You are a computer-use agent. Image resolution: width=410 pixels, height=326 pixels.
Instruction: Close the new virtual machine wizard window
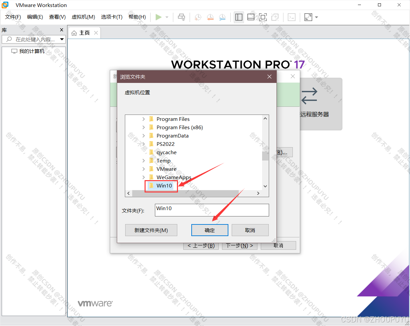293,76
